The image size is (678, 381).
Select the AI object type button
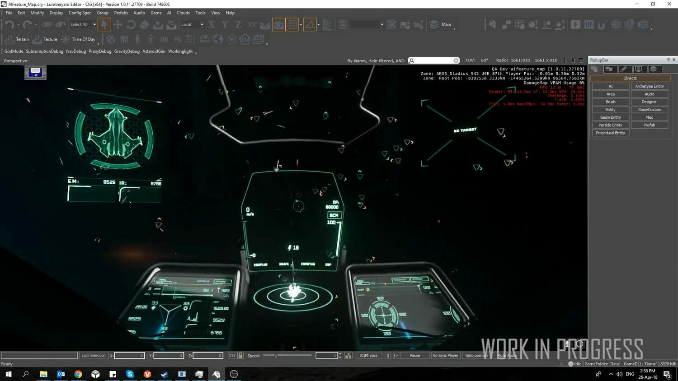click(611, 86)
